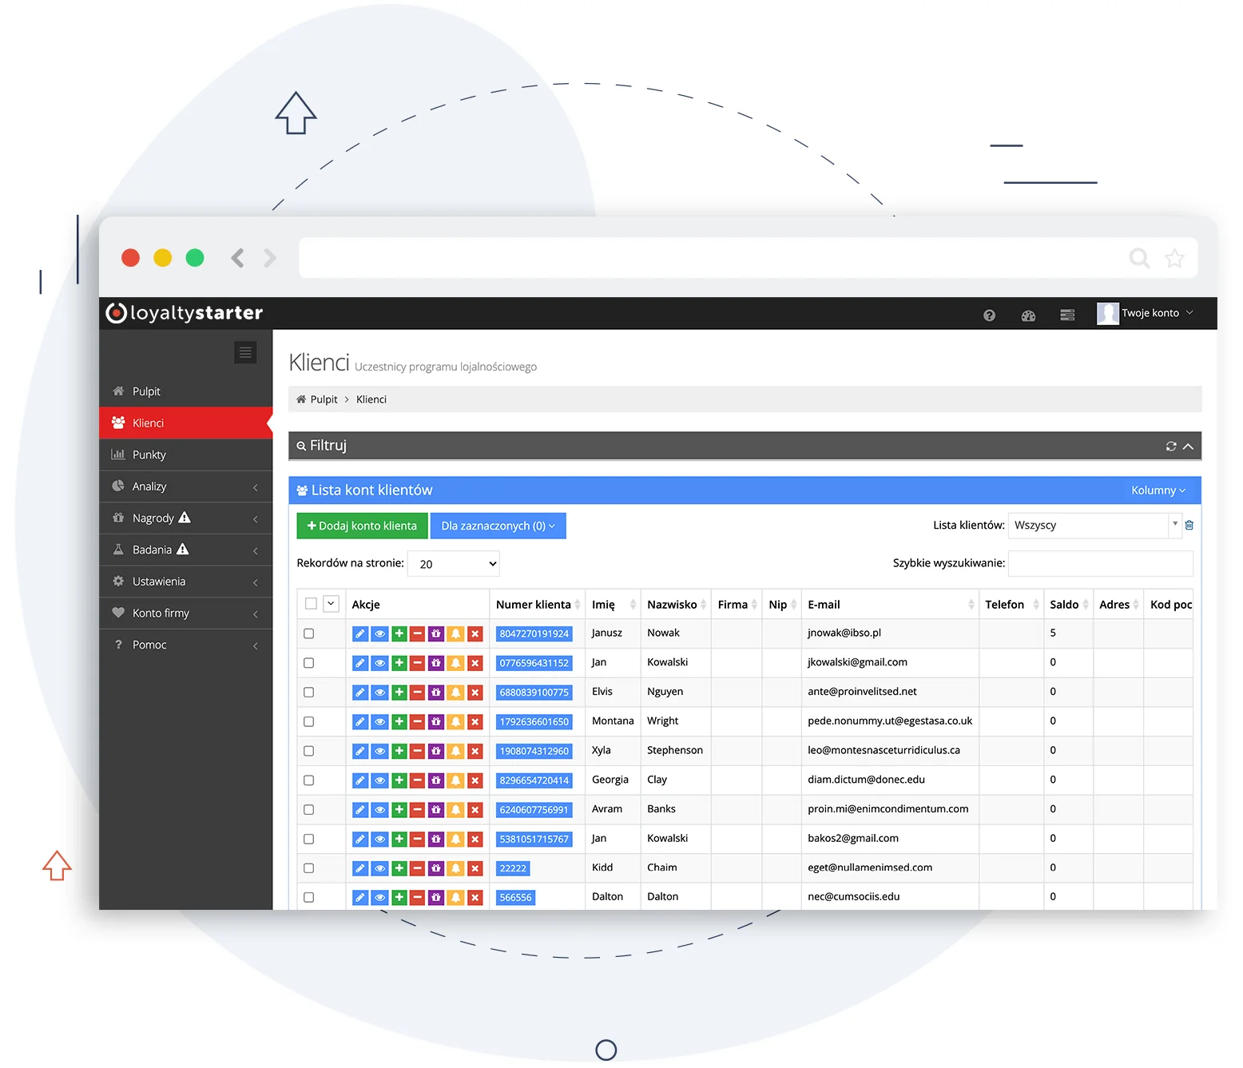The height and width of the screenshot is (1068, 1243).
Task: Expand the Nagrody sidebar submenu
Action: [185, 518]
